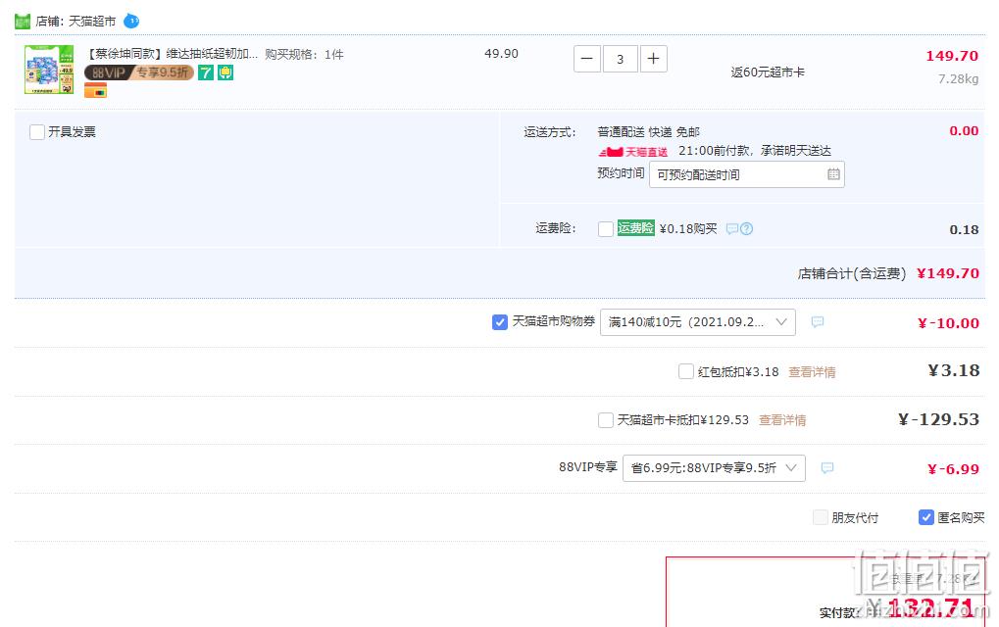Tick the 天猫超市卡抵扣¥129.53 checkbox
The image size is (999, 627).
[606, 420]
